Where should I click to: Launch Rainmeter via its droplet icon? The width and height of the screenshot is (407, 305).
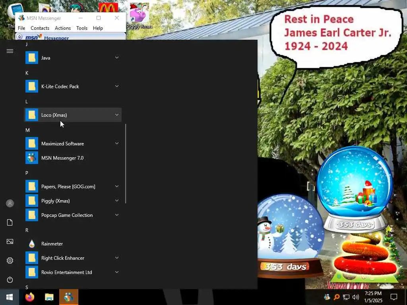coord(32,244)
